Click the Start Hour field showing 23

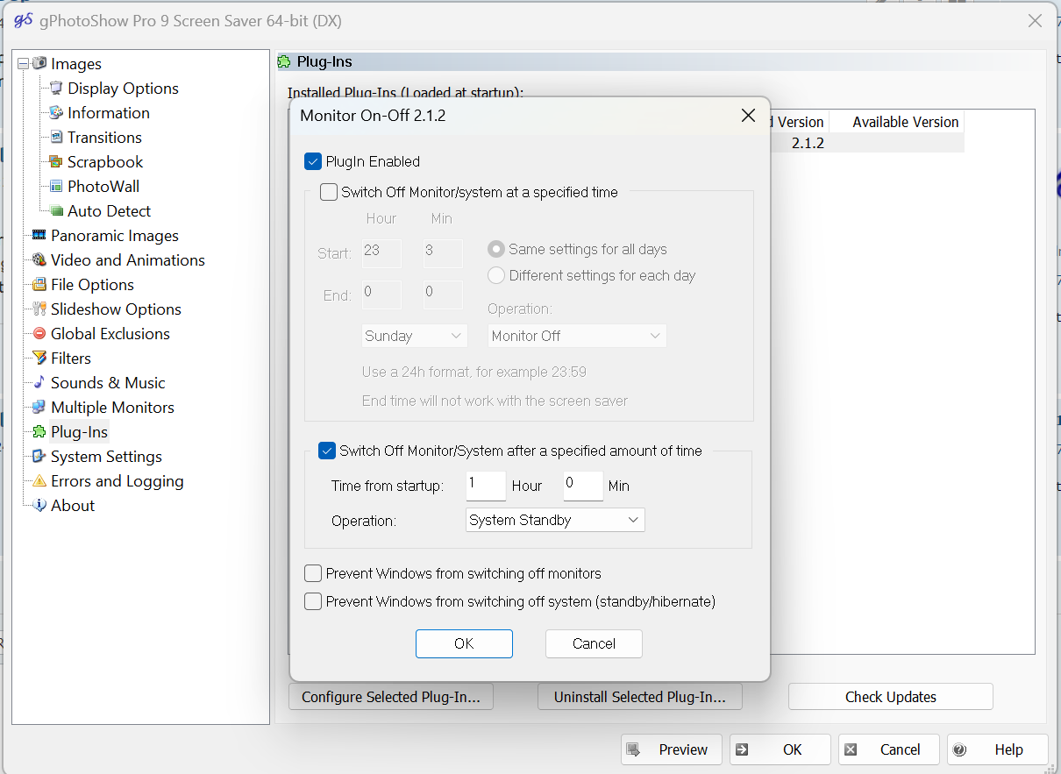[381, 253]
